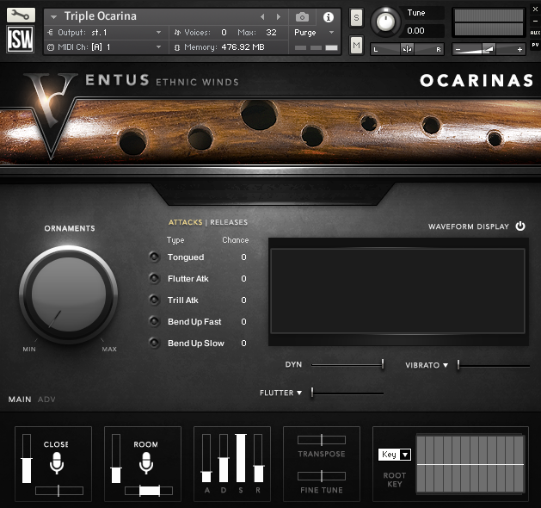Toggle the PV button
Viewport: 541px width, 508px height.
tap(535, 45)
